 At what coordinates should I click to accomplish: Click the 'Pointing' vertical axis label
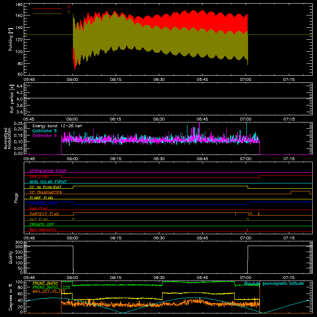[x=11, y=39]
